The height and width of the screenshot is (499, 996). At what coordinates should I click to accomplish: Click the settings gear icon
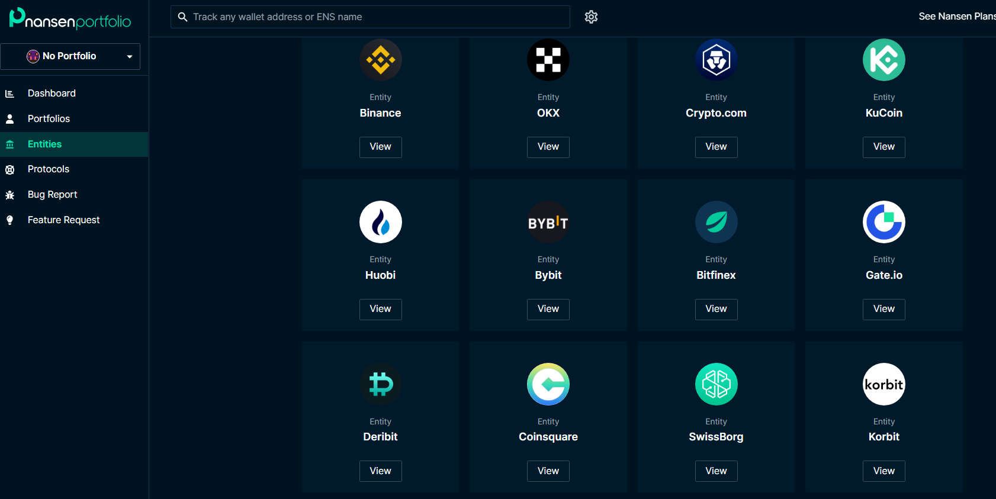pyautogui.click(x=591, y=17)
